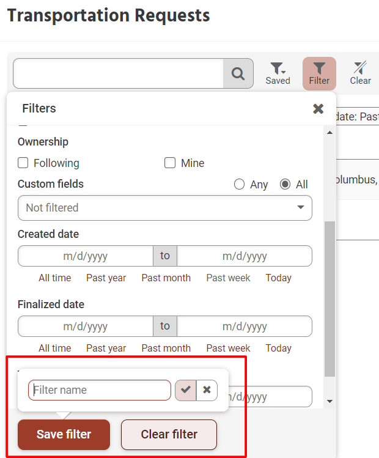
Task: Choose Past month under Created date
Action: [166, 278]
